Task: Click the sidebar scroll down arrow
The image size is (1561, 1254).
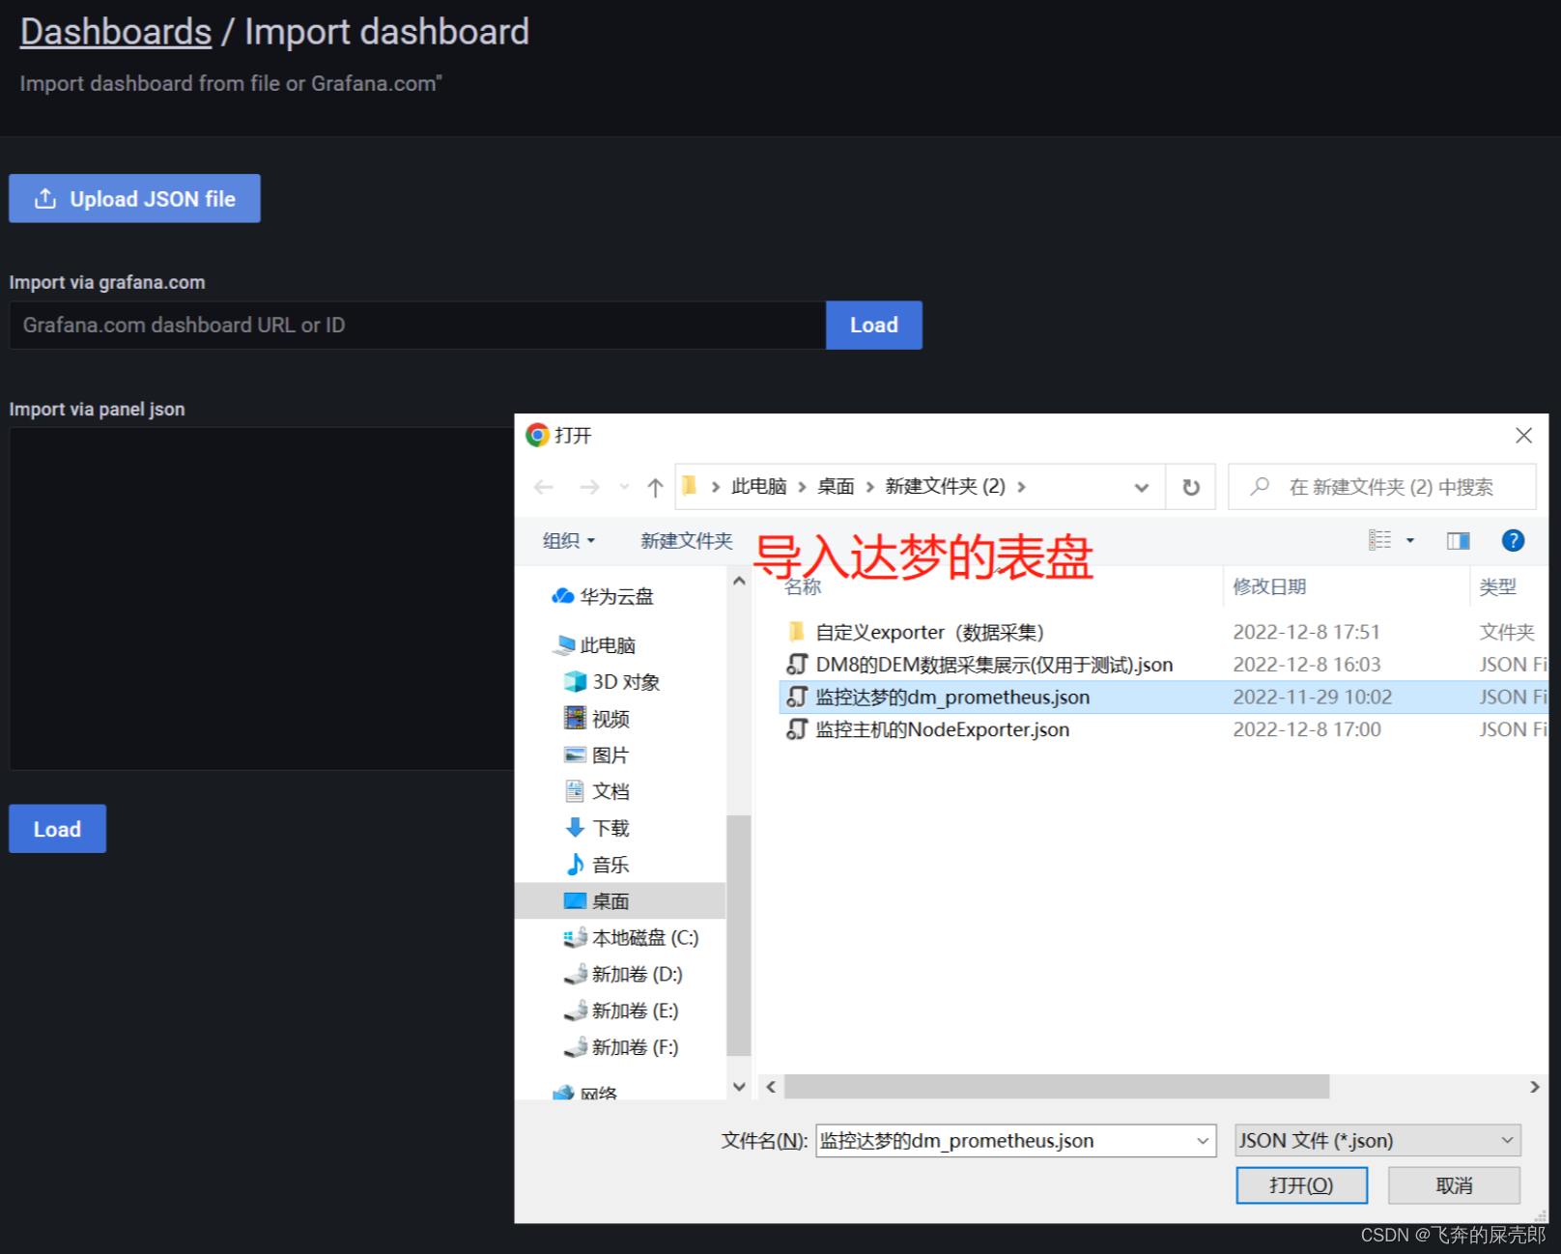Action: 739,1086
